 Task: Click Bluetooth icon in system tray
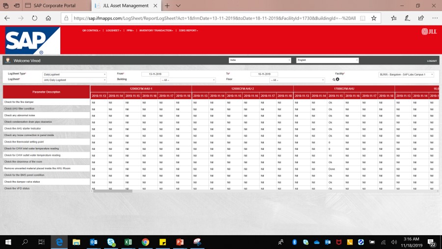[294, 242]
